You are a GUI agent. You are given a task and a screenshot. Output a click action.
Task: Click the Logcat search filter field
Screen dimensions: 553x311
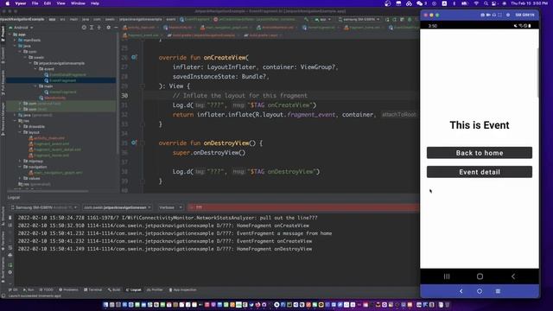pos(303,207)
